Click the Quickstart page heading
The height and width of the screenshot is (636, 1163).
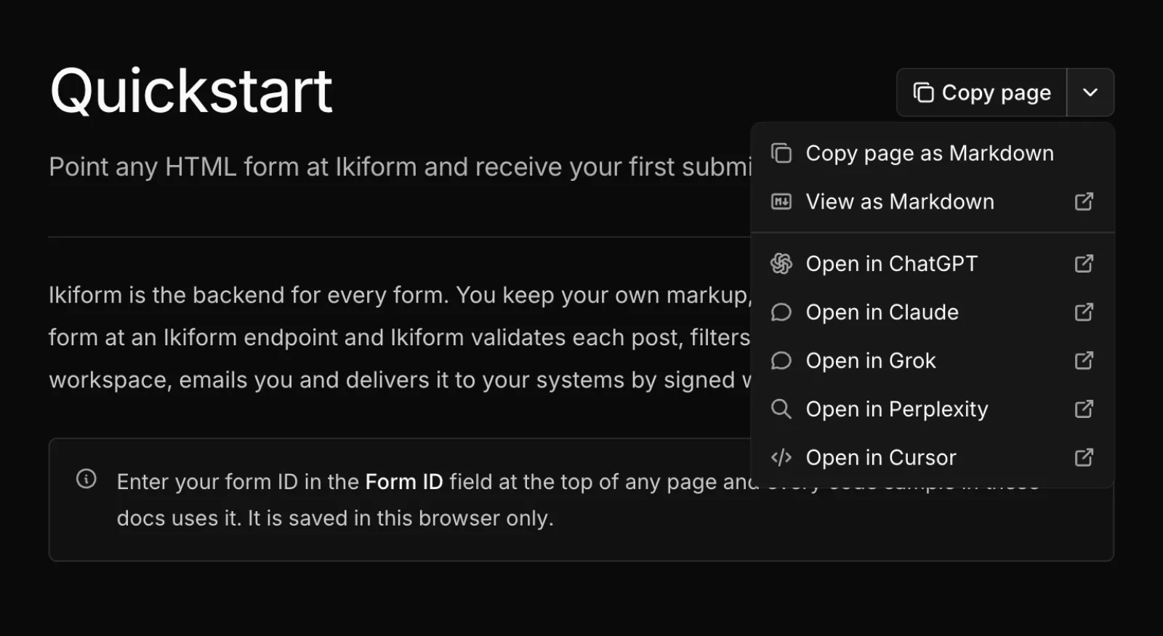(x=191, y=92)
